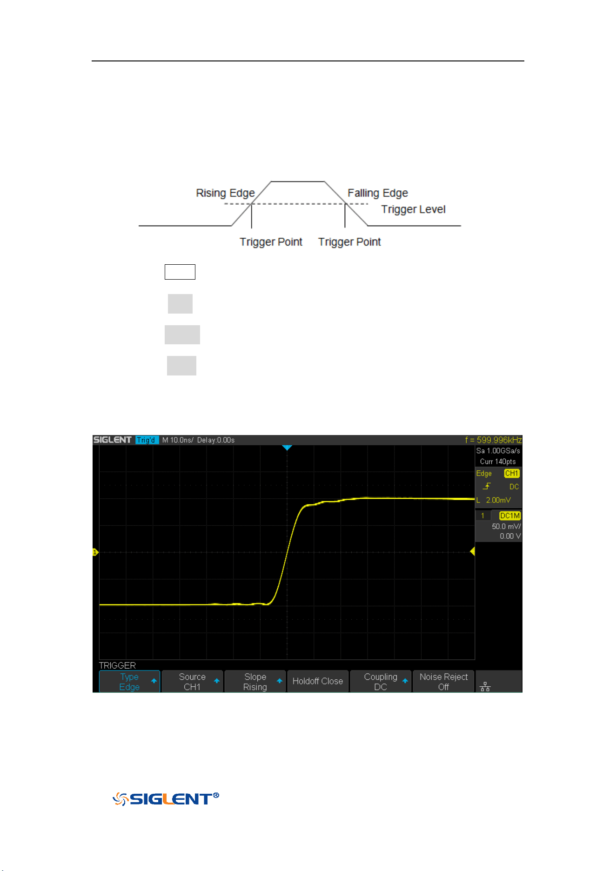Select the channel 1 number tab

click(x=483, y=516)
